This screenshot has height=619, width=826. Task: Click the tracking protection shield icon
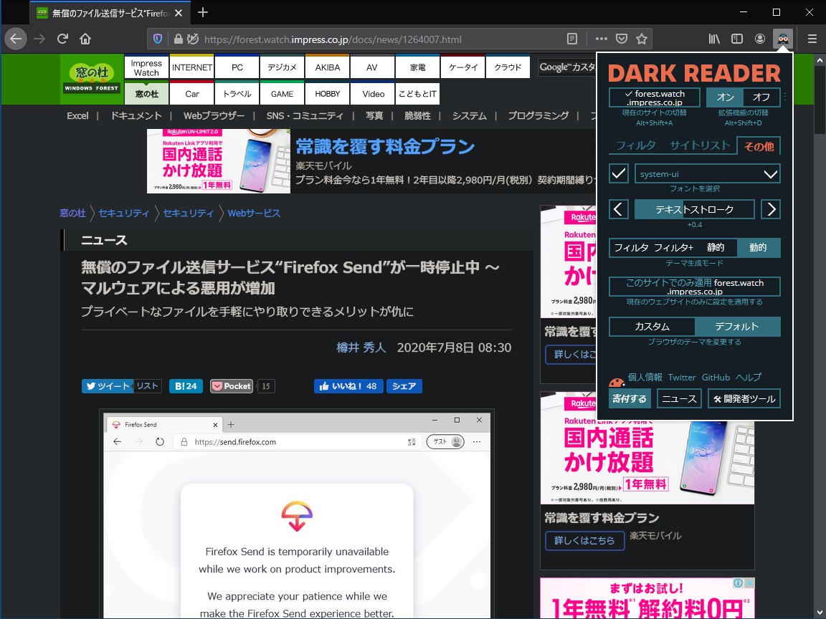[158, 39]
